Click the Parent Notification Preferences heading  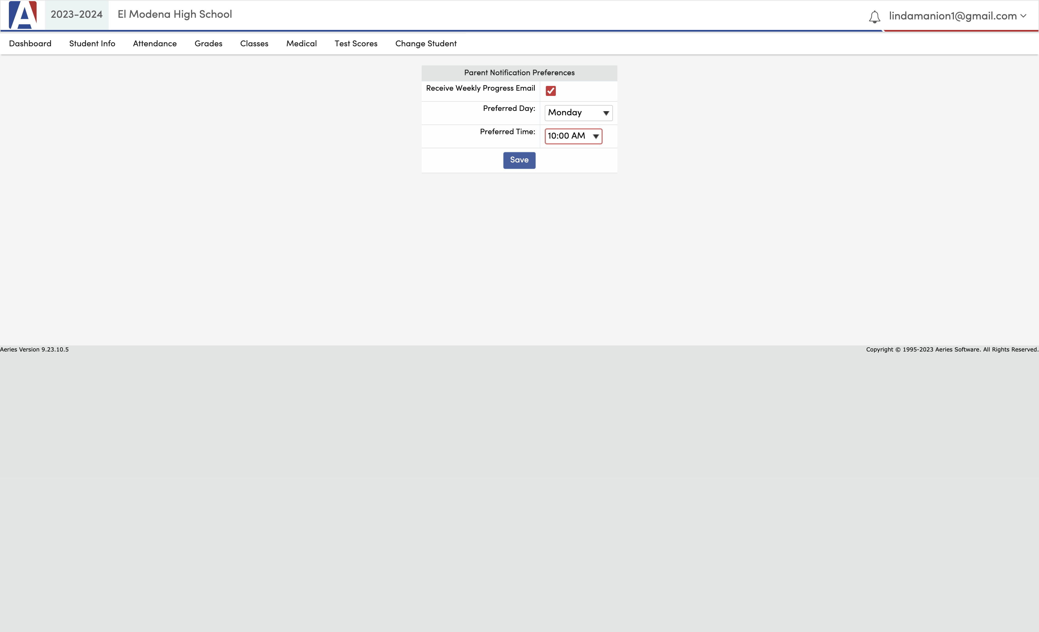519,73
